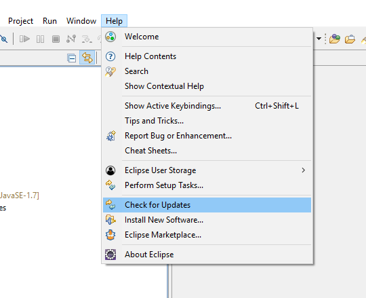Click Check for Updates
Viewport: 366px width, 298px height.
[x=207, y=205]
